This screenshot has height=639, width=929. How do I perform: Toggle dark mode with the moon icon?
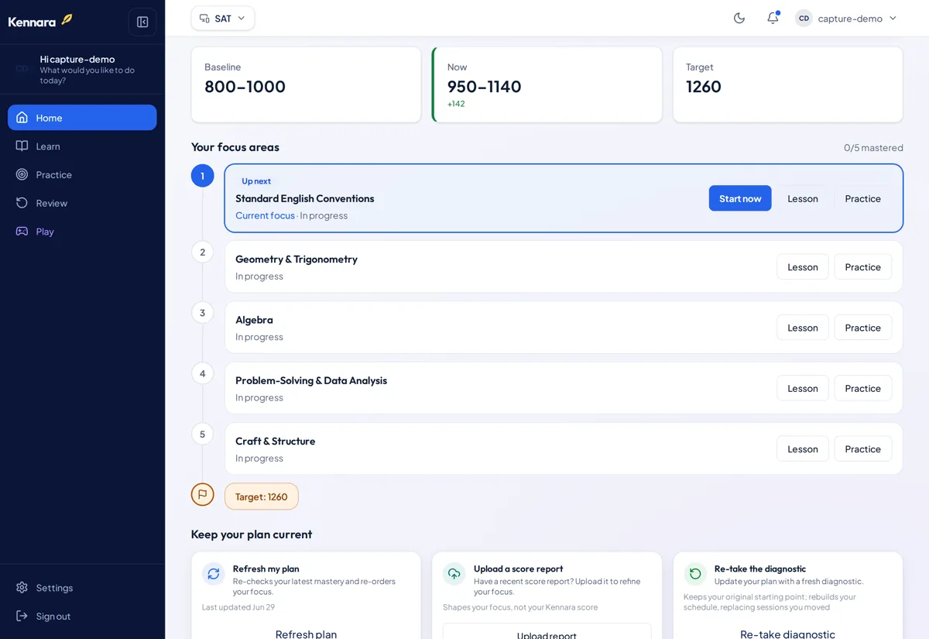coord(739,18)
